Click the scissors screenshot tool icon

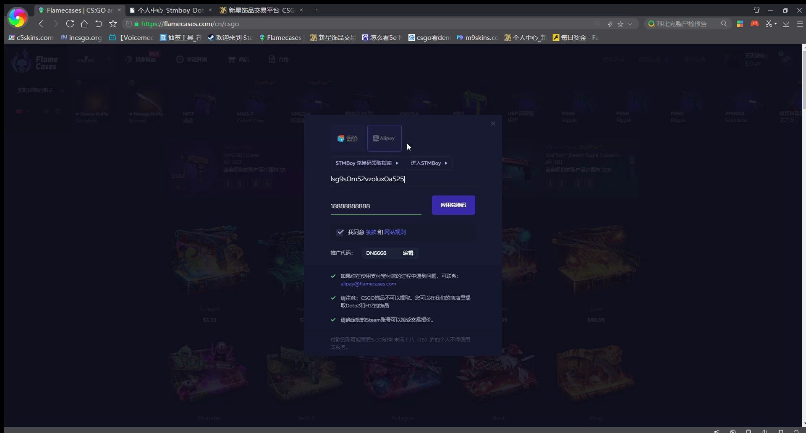coord(769,24)
